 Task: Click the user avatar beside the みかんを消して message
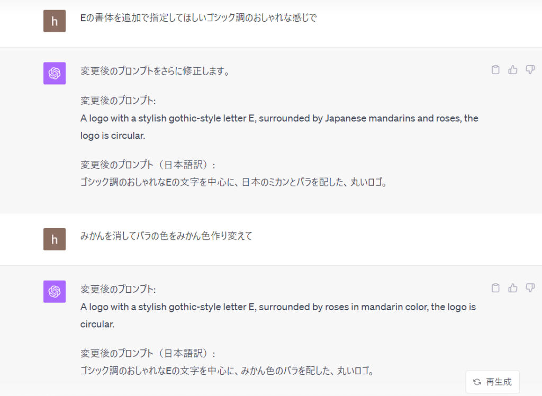point(55,239)
